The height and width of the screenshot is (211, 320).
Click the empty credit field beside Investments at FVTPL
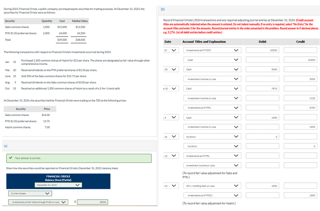(300, 156)
